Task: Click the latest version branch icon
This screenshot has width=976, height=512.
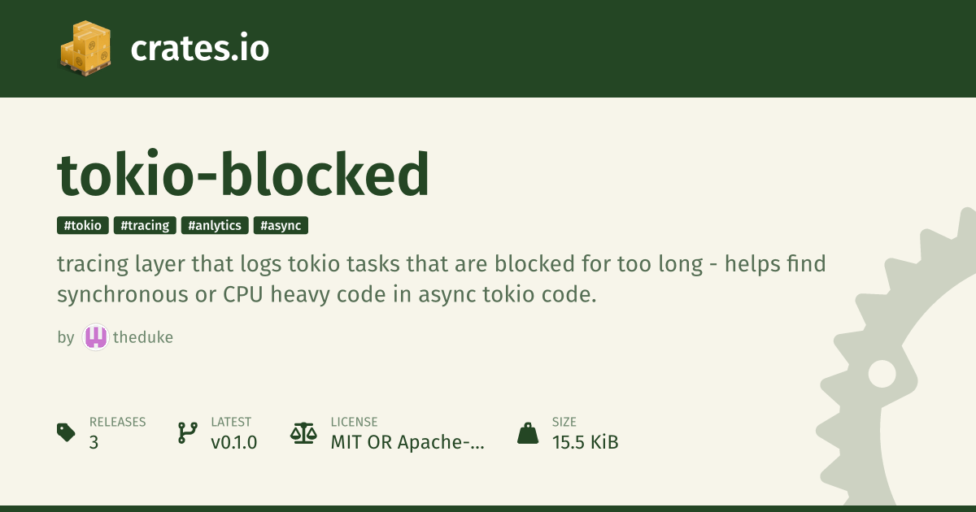Action: point(188,432)
